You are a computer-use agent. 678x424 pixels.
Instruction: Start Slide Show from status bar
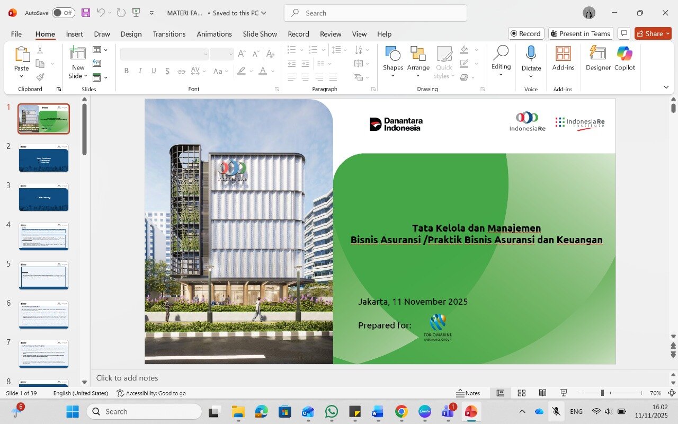564,393
